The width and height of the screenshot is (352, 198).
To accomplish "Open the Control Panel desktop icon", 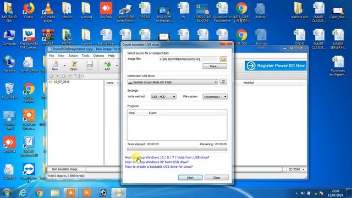I will pyautogui.click(x=9, y=120).
